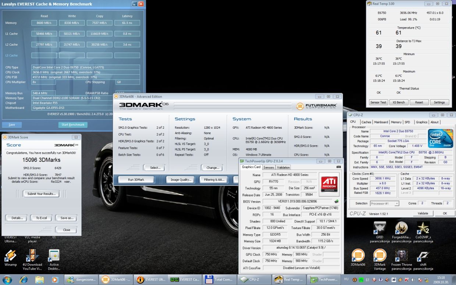Click the GPU-Z screenshot camera icon
Image resolution: width=456 pixels, height=285 pixels.
tap(338, 167)
